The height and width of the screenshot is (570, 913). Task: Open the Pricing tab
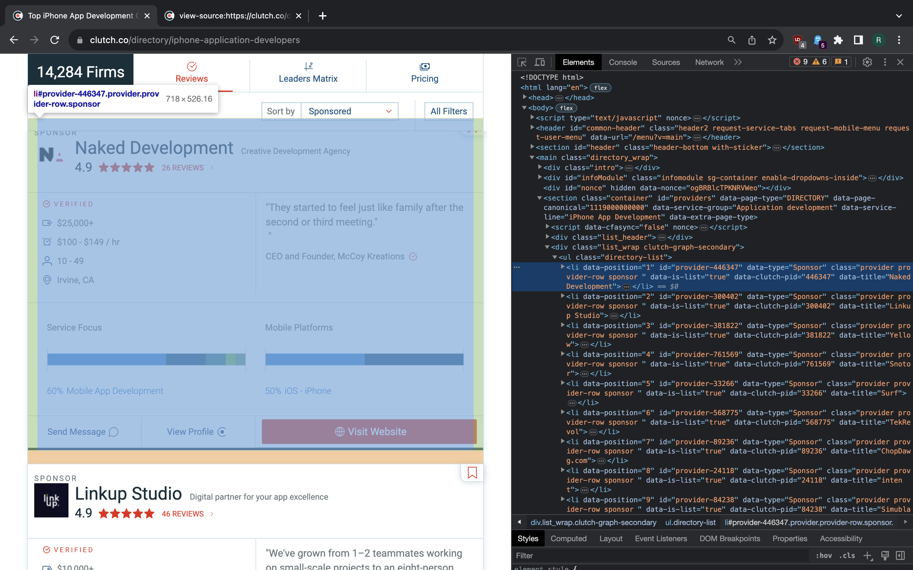click(424, 73)
